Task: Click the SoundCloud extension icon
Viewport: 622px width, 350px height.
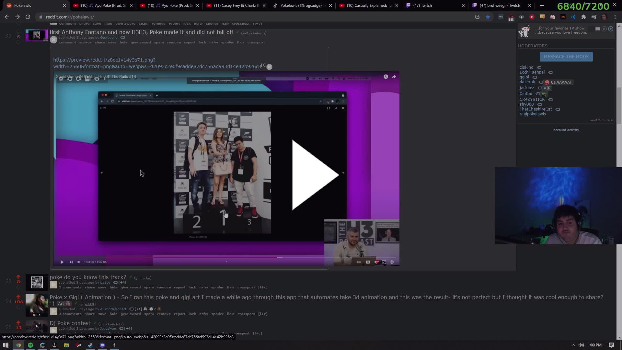Action: (x=563, y=17)
